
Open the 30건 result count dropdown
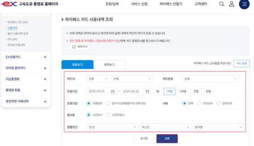pos(112,127)
